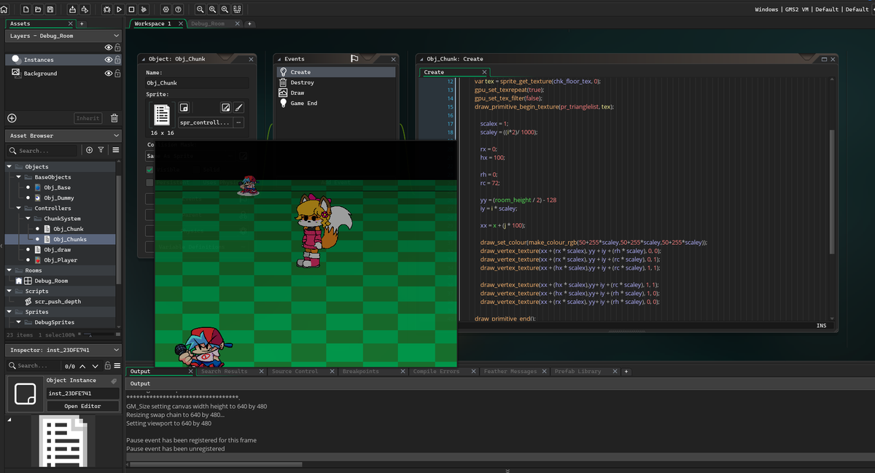
Task: Lock the Instances layer
Action: click(117, 60)
